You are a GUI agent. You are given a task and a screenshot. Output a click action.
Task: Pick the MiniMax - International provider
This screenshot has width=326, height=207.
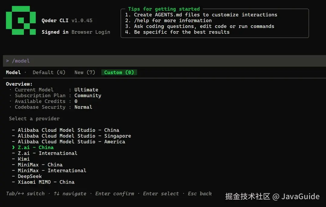[52, 170]
